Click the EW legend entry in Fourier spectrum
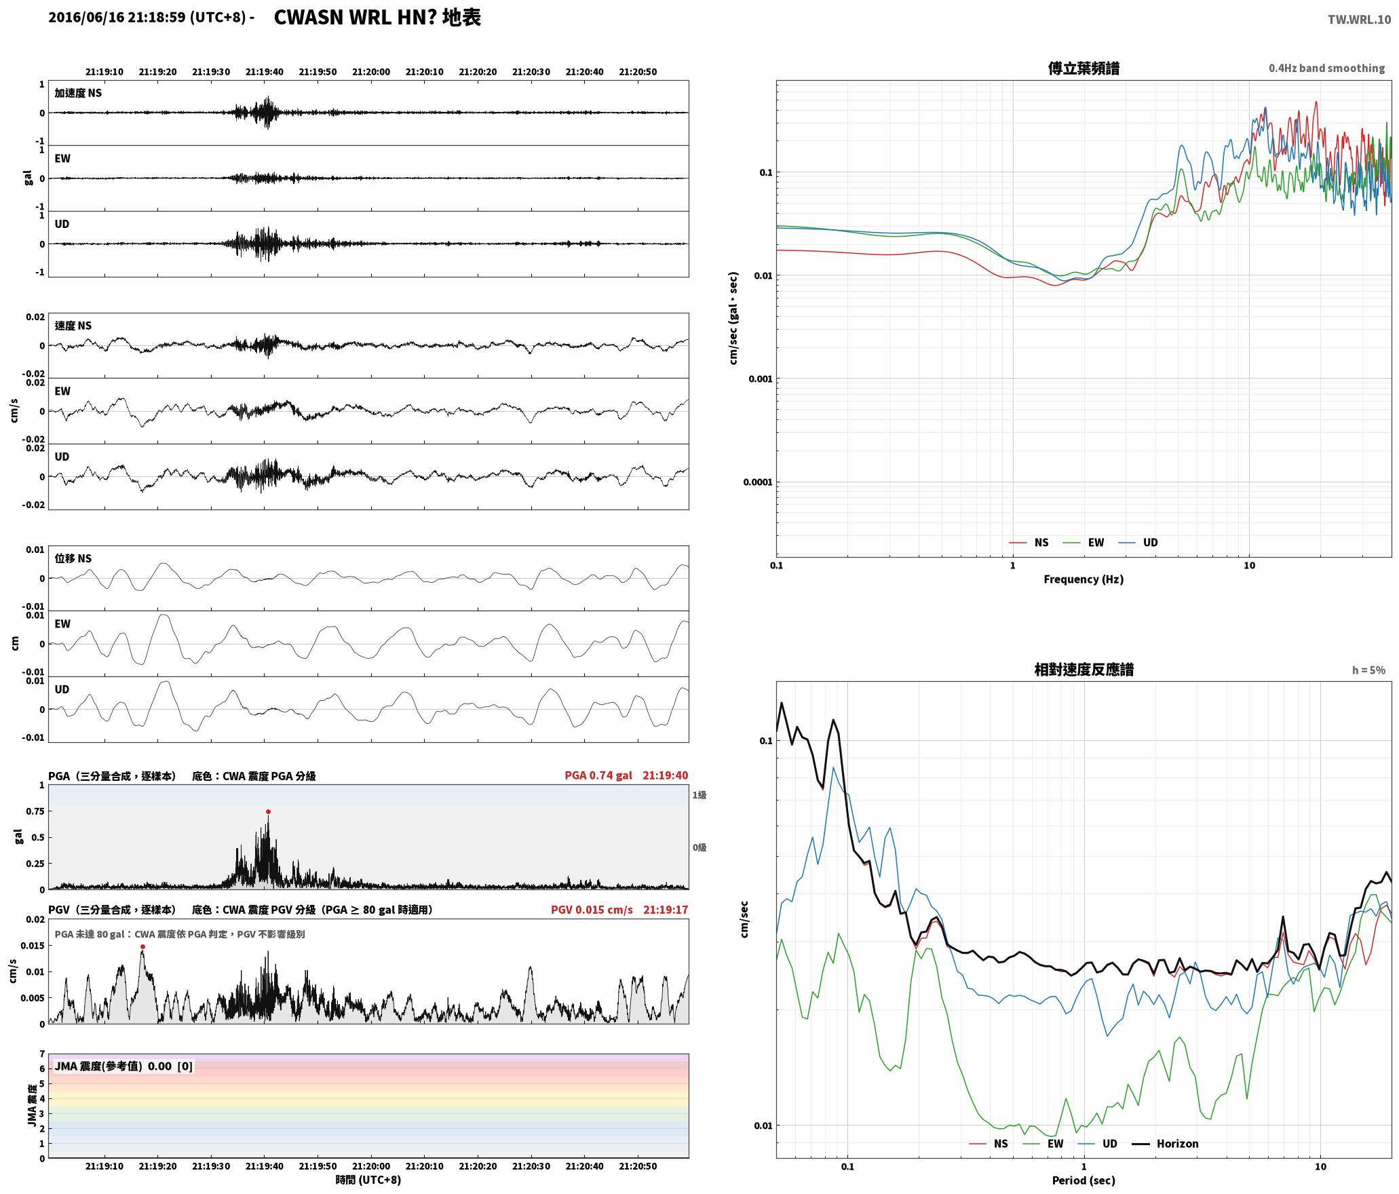Image resolution: width=1399 pixels, height=1194 pixels. click(x=1083, y=543)
